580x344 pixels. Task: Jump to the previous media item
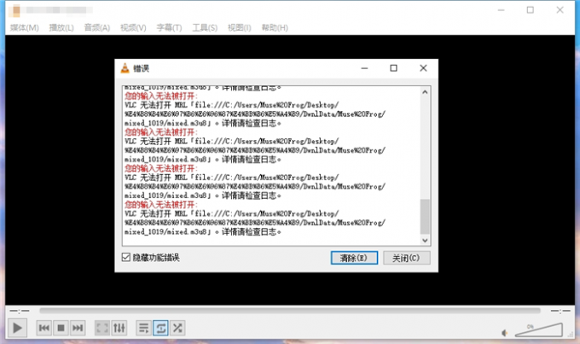tap(44, 328)
